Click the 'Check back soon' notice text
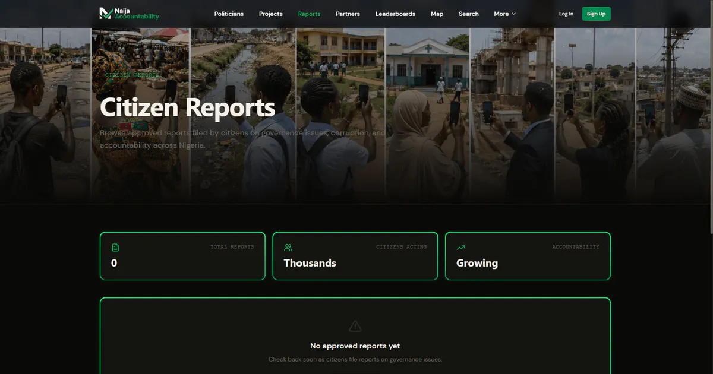The image size is (713, 374). click(x=355, y=360)
